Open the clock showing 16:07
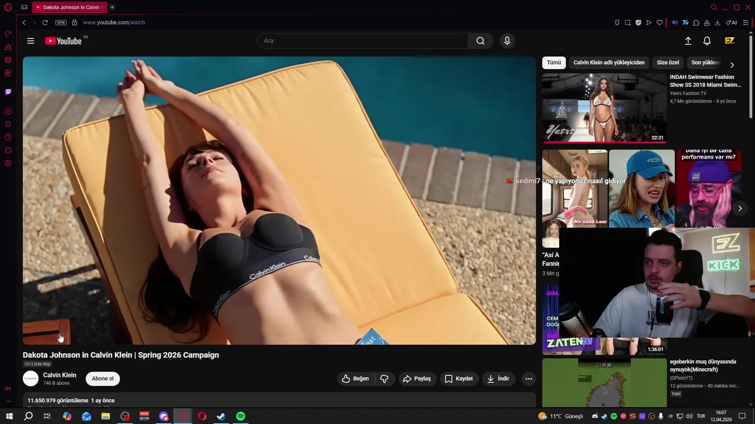The height and width of the screenshot is (424, 755). [721, 416]
